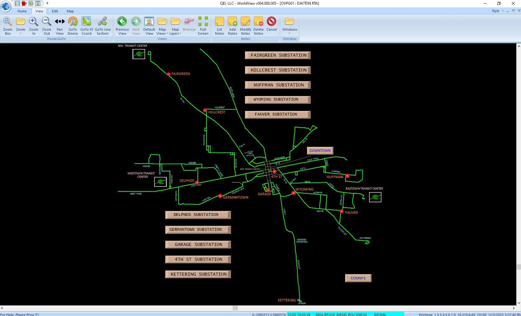
Task: Go back to Previous View
Action: point(122,26)
